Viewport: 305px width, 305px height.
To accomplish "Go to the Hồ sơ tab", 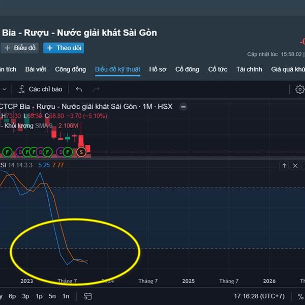I will pos(158,70).
